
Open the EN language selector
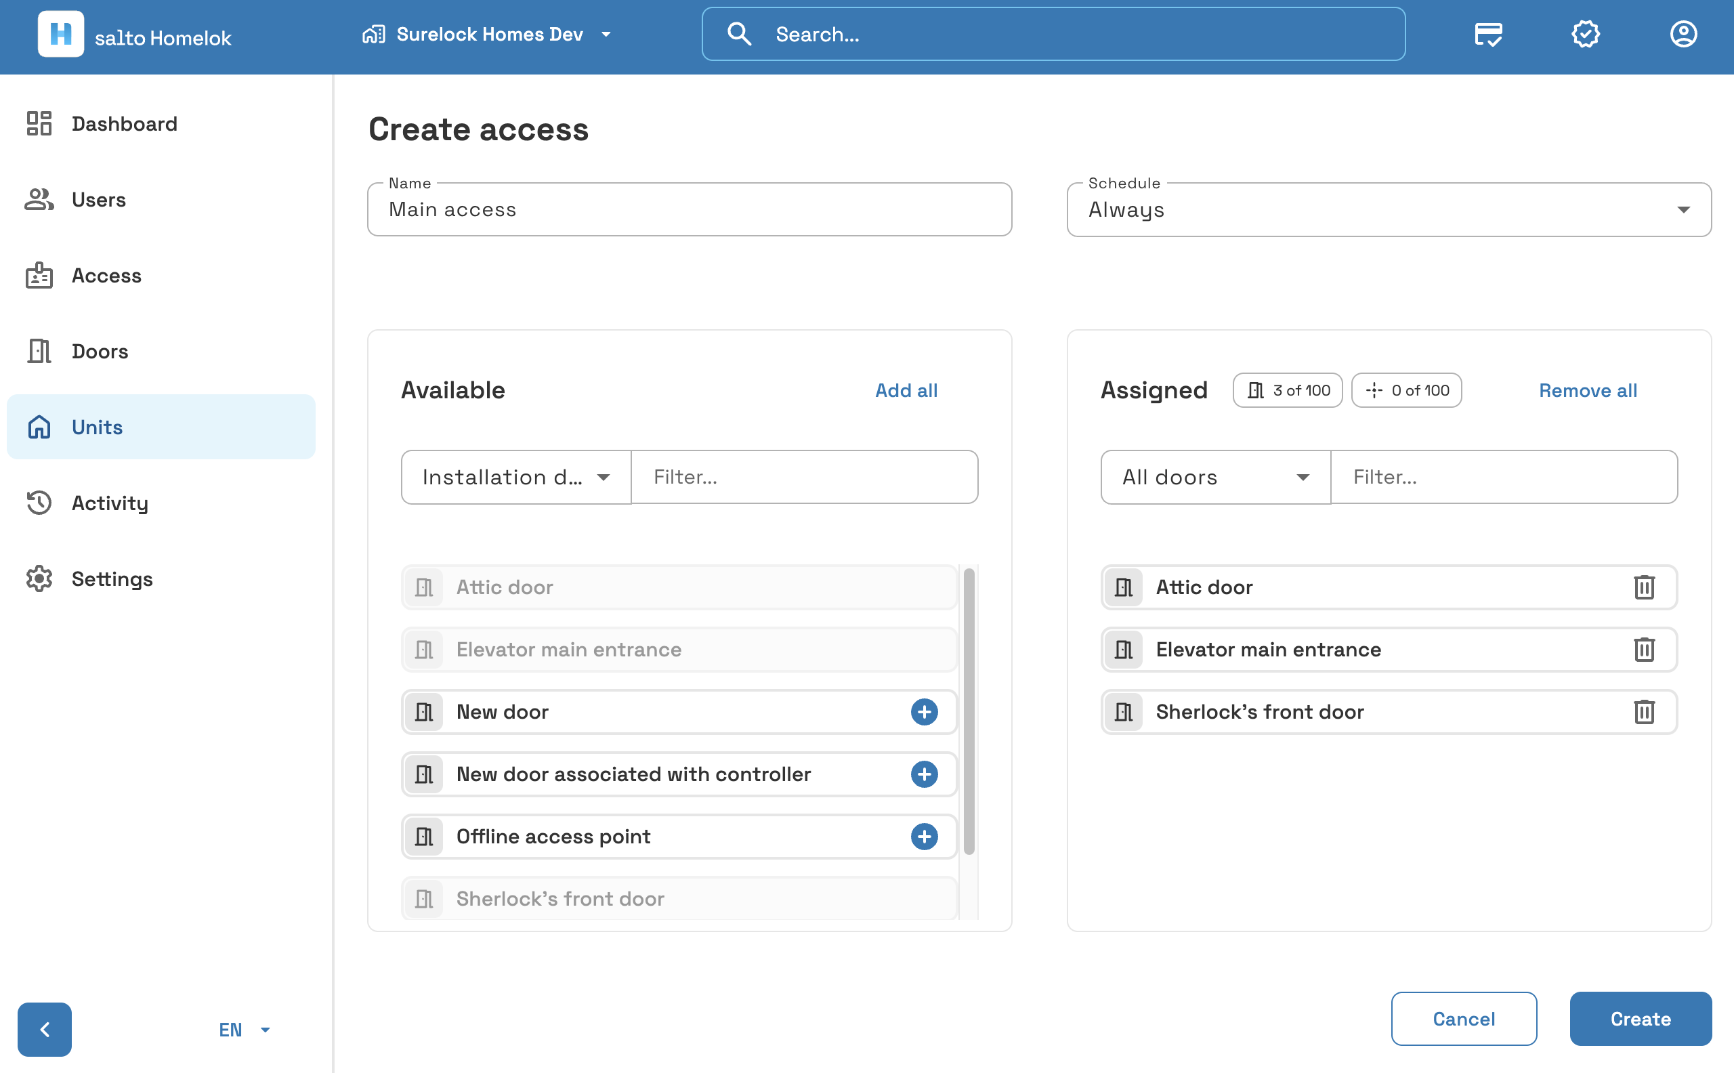pyautogui.click(x=244, y=1030)
